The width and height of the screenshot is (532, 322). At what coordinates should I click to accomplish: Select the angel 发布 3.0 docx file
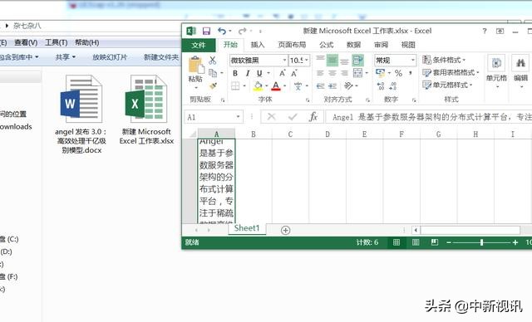coord(81,115)
